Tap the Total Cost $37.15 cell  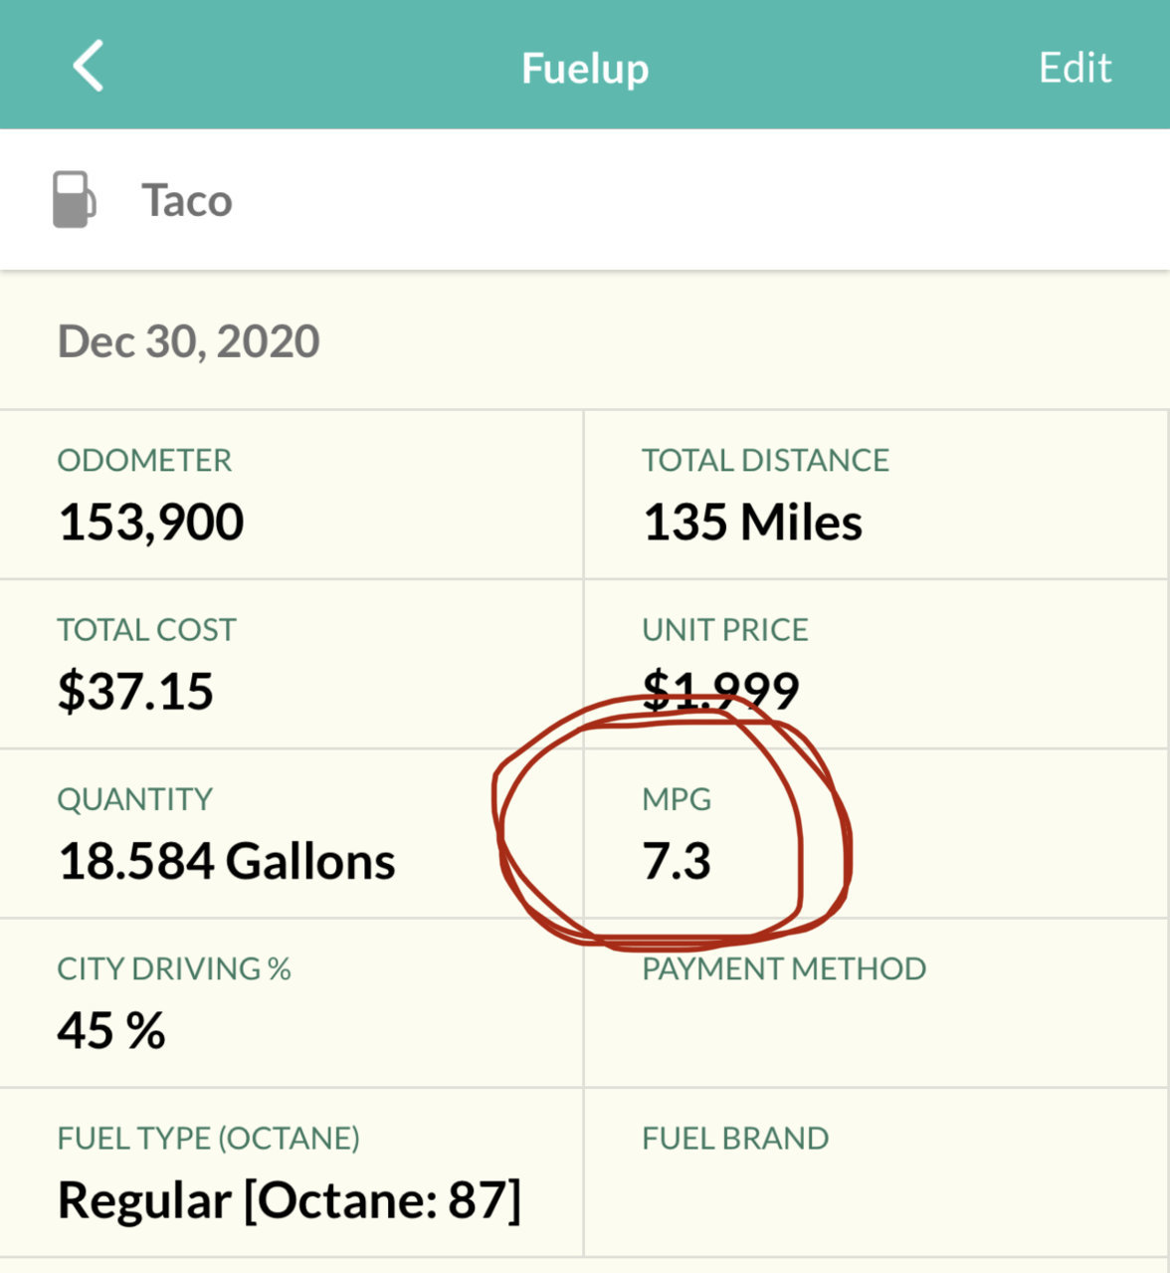[x=292, y=664]
